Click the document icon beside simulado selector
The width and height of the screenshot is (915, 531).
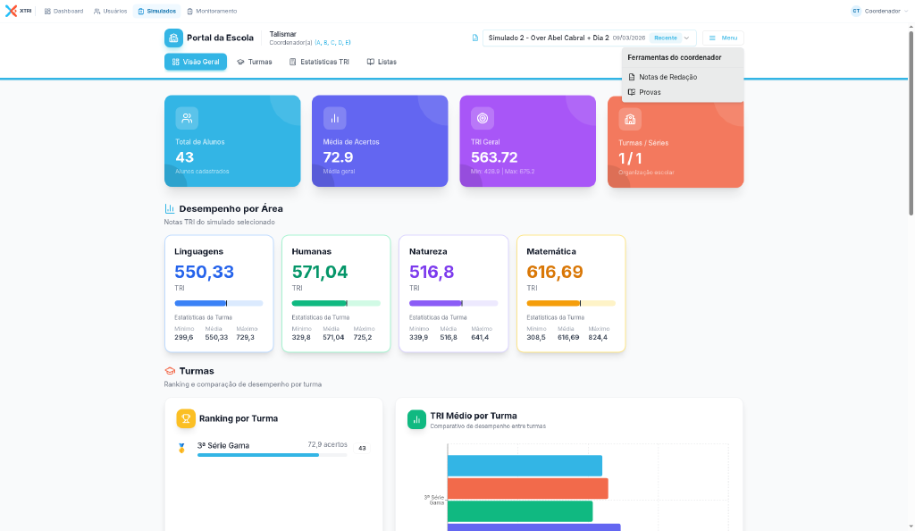tap(475, 38)
